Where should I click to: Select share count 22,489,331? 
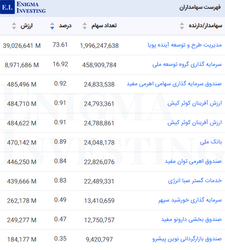99,181
